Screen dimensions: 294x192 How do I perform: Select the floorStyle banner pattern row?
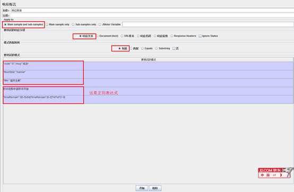[x=148, y=74]
